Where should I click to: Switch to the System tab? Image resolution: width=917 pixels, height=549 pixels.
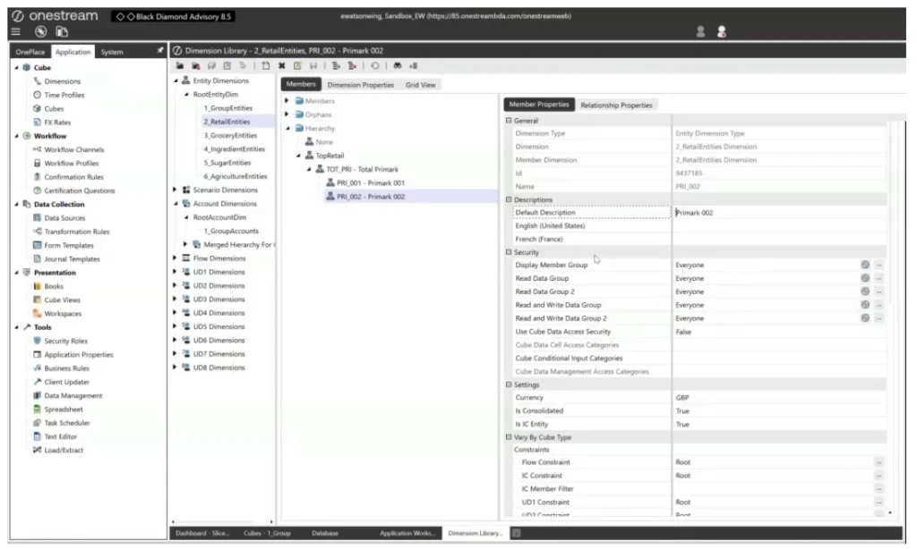point(112,52)
